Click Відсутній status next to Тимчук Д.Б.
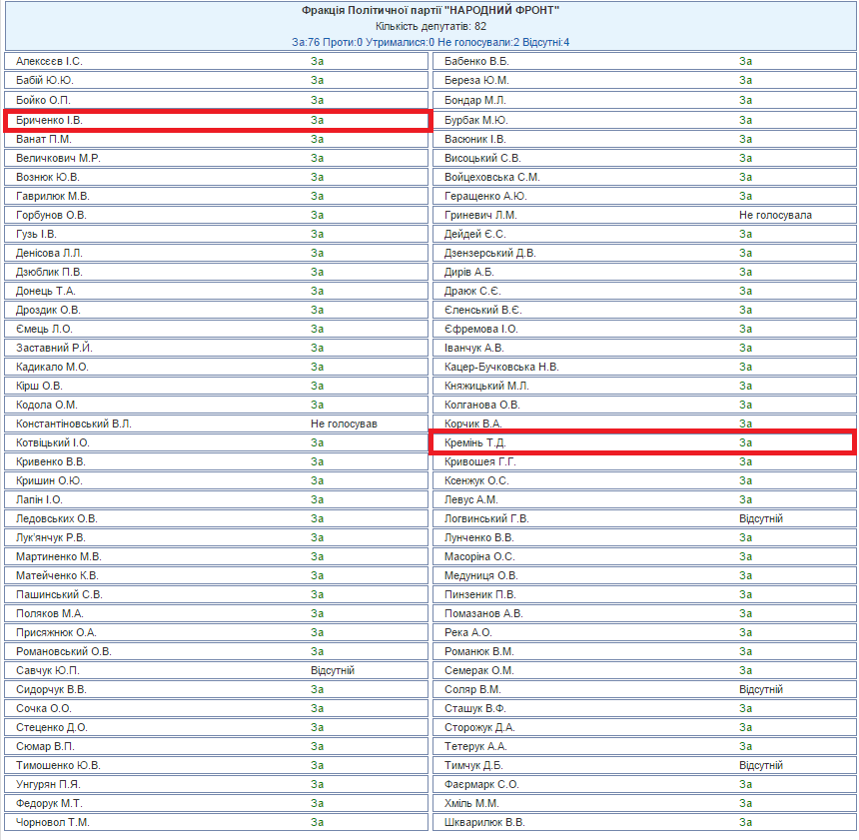Image resolution: width=859 pixels, height=840 pixels. coord(761,765)
